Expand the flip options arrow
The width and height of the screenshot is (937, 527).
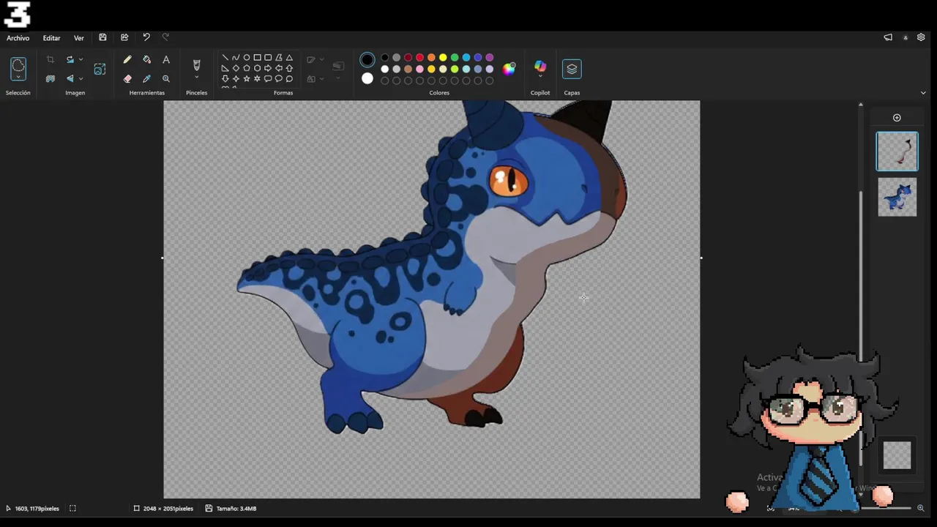[81, 78]
